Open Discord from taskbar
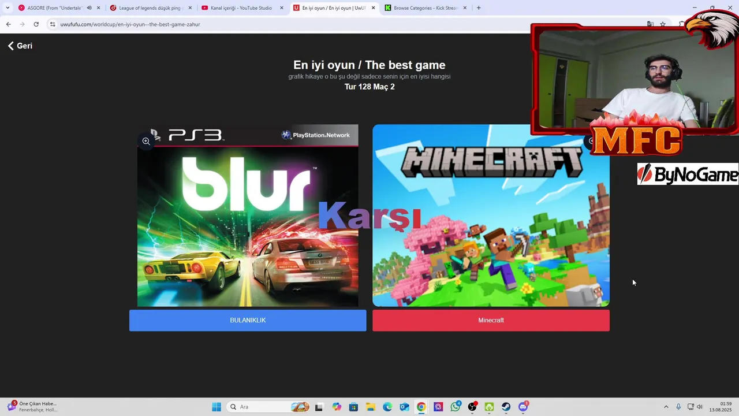The image size is (739, 416). [x=523, y=407]
